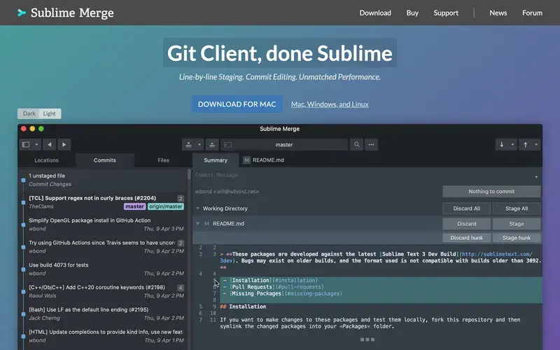560x350 pixels.
Task: Open the stash dropdown arrow
Action: click(x=199, y=145)
